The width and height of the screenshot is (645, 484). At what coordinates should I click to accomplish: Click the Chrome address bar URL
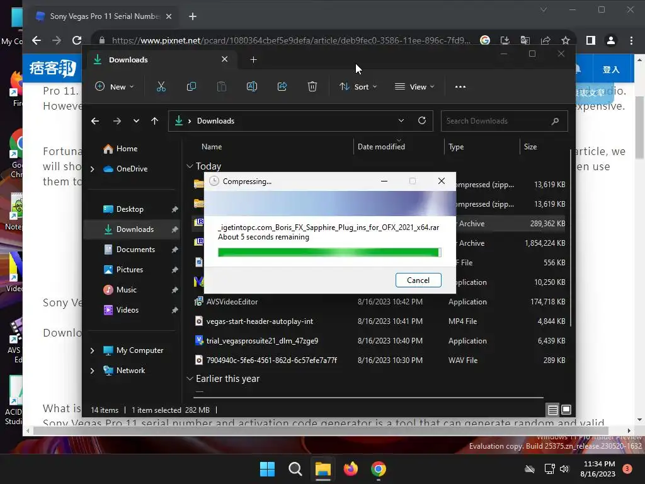(291, 40)
